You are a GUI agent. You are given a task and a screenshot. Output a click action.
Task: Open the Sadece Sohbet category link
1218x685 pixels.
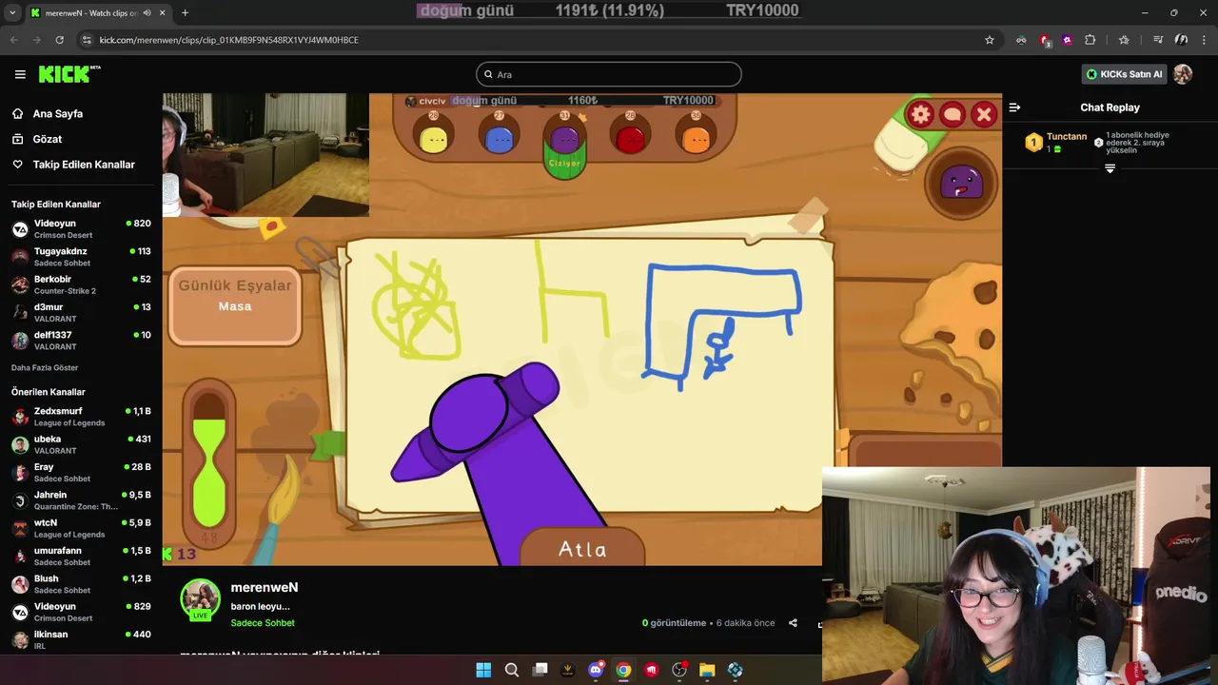(x=263, y=623)
